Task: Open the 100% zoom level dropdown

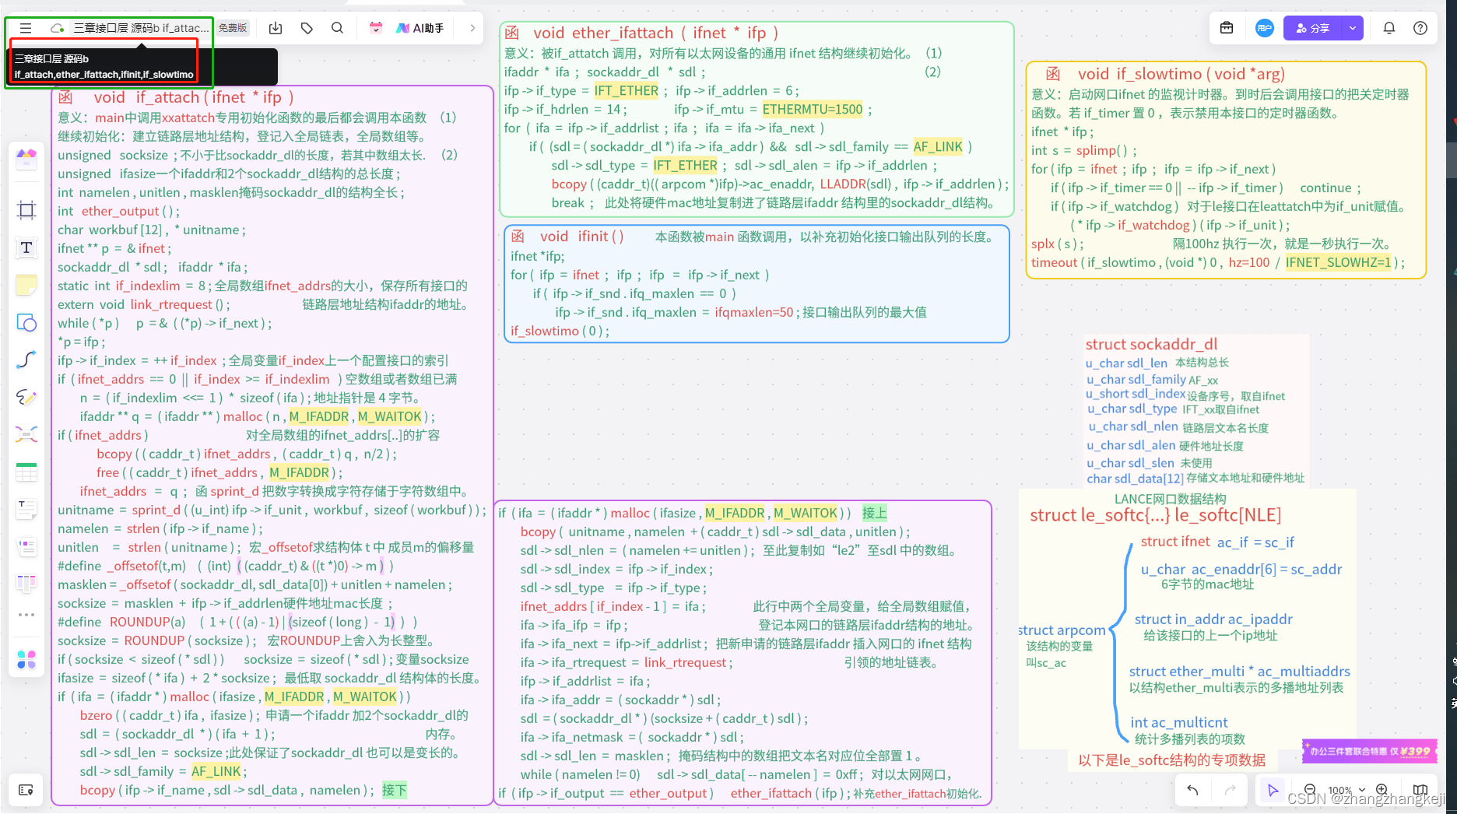Action: tap(1346, 790)
